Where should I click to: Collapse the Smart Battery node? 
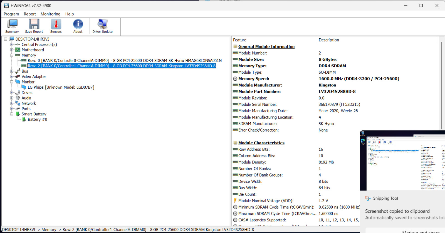12,114
